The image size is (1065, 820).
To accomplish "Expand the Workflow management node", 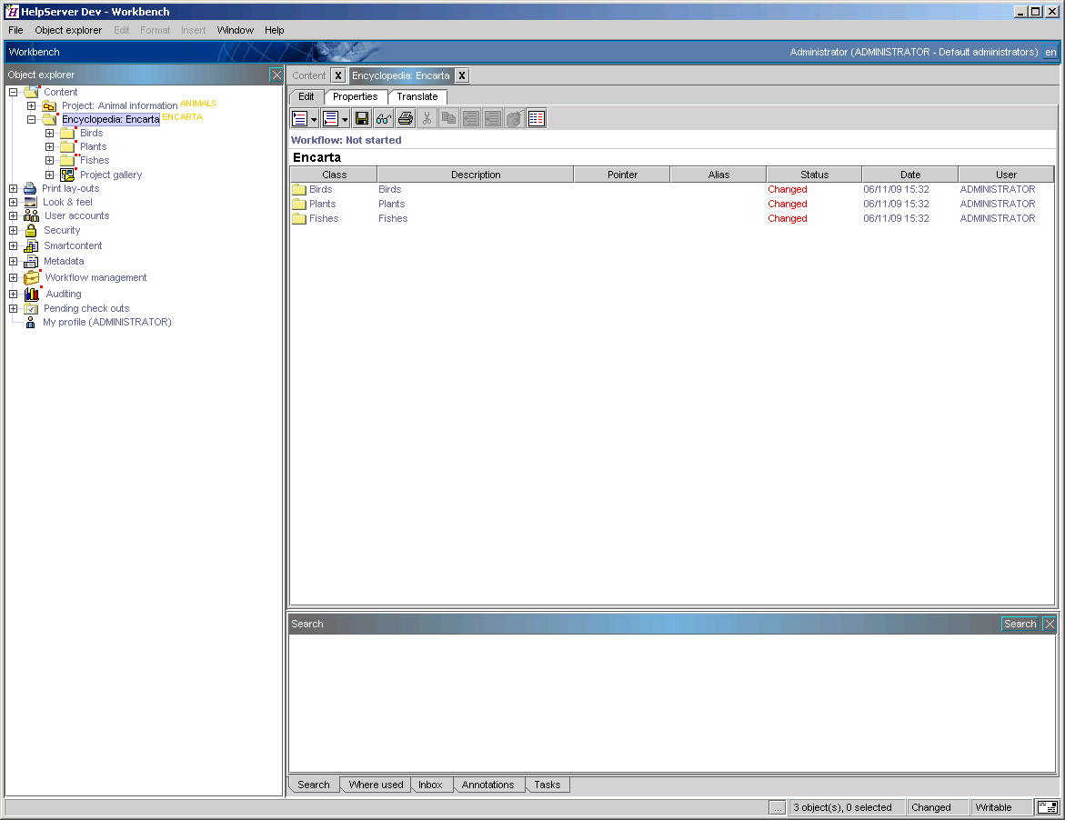I will click(13, 277).
